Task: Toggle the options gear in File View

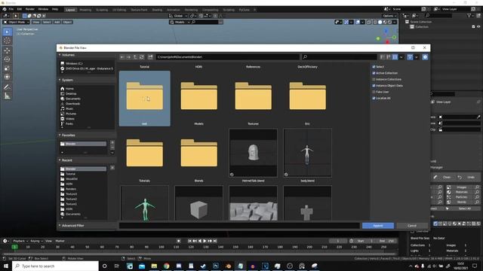Action: click(x=425, y=57)
